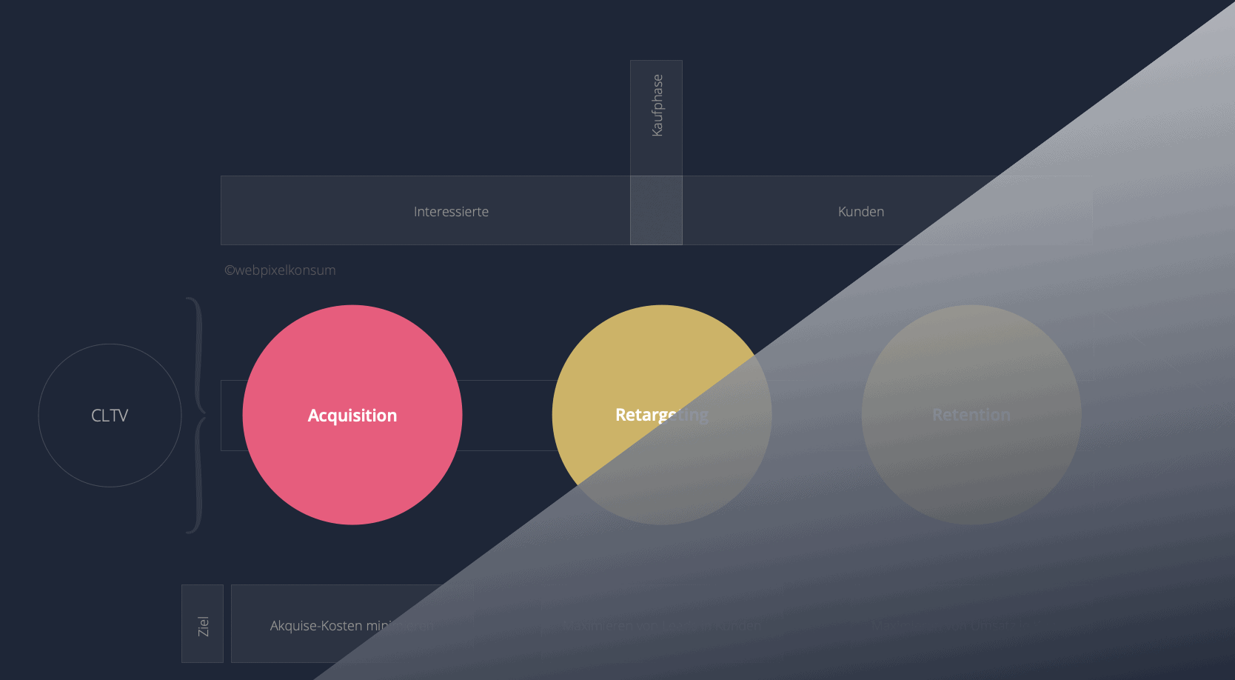Click the Interessierte label
Image resolution: width=1235 pixels, height=680 pixels.
451,212
